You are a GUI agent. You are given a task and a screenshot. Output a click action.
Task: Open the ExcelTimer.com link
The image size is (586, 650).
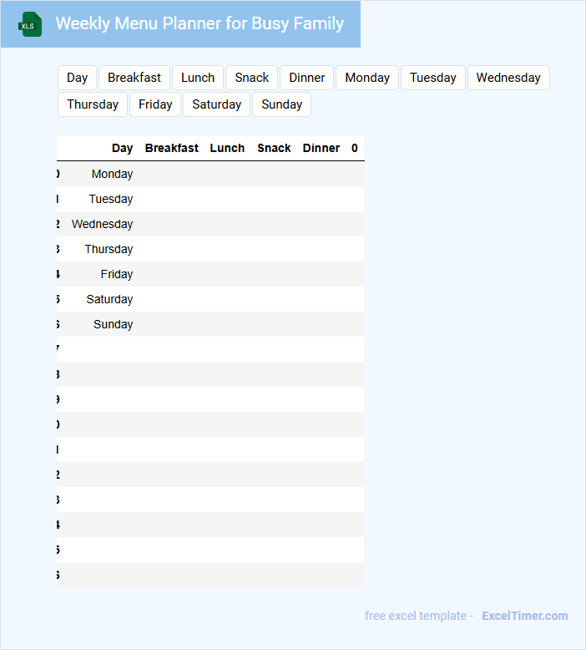pyautogui.click(x=524, y=616)
